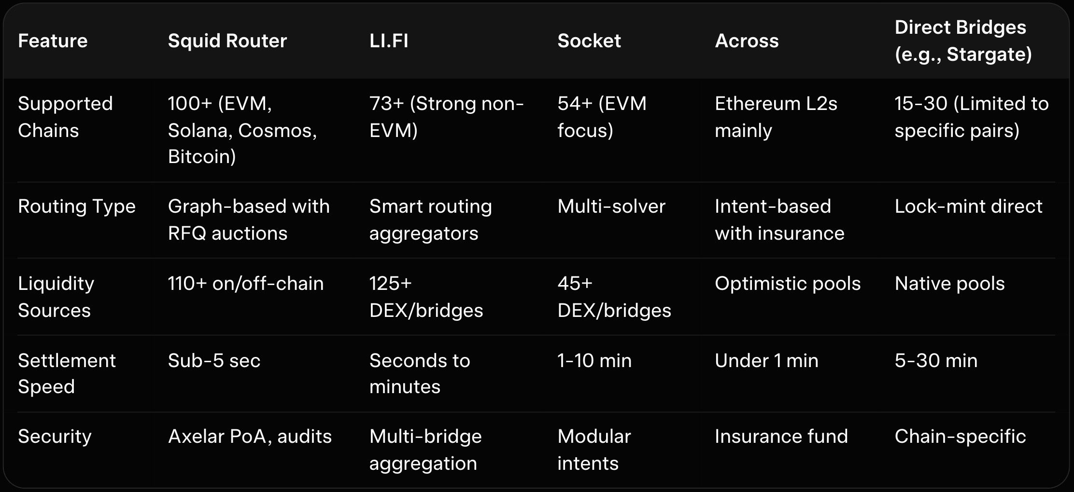Image resolution: width=1074 pixels, height=492 pixels.
Task: Select the "Graph-based with RFQ auctions" cell
Action: [x=249, y=219]
